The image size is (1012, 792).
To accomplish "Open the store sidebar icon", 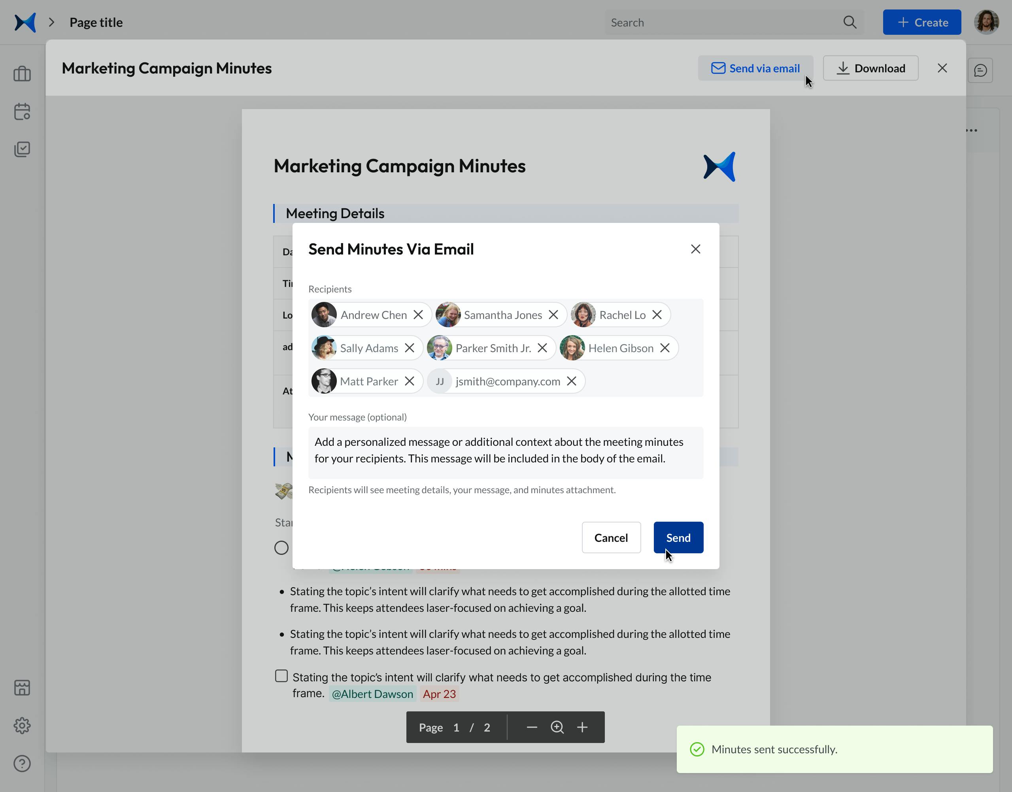I will click(22, 688).
